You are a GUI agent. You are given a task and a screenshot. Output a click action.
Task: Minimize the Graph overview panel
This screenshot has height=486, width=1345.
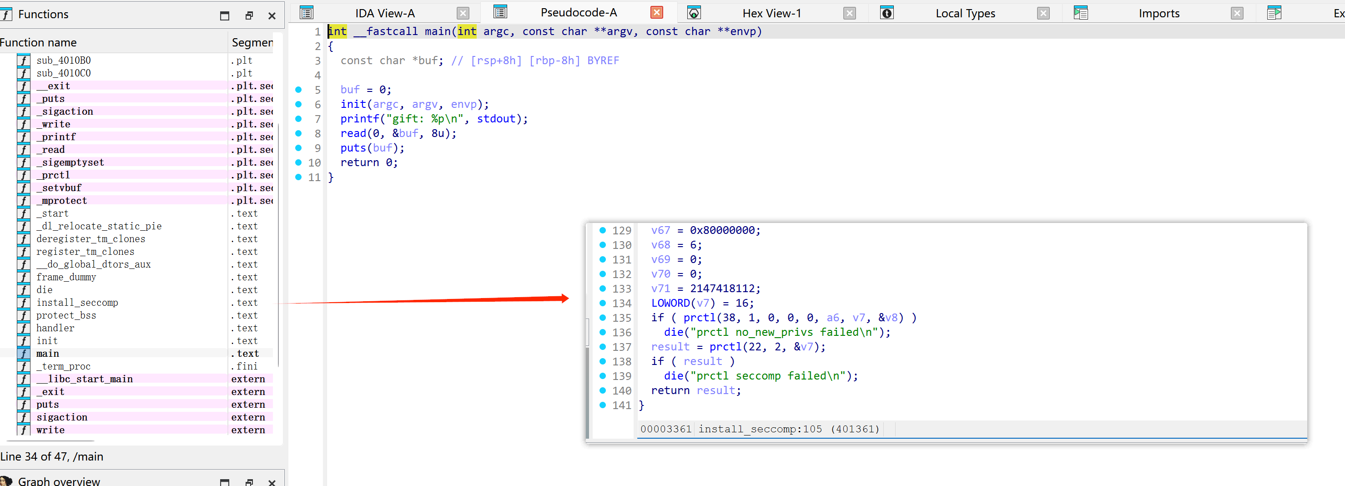tap(225, 482)
